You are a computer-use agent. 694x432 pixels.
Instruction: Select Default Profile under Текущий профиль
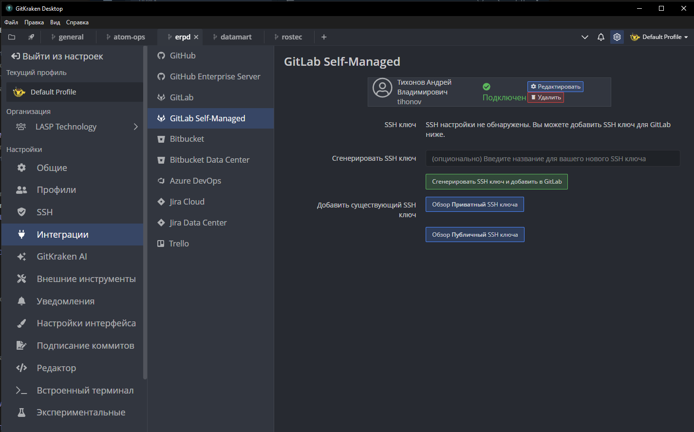(75, 92)
